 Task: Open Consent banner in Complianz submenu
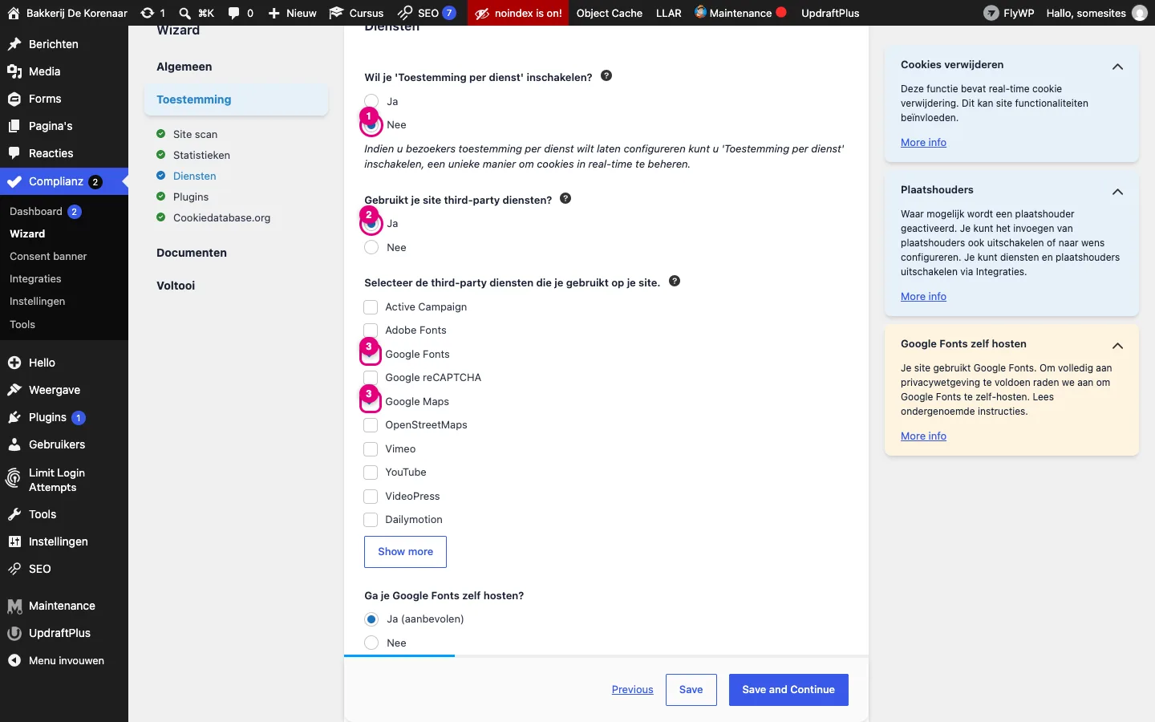click(x=48, y=256)
